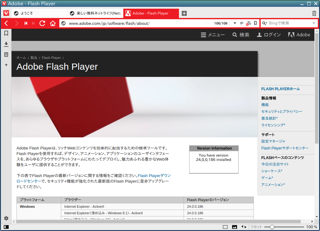Click the rewind history button
This screenshot has height=231, width=320.
(x=26, y=23)
